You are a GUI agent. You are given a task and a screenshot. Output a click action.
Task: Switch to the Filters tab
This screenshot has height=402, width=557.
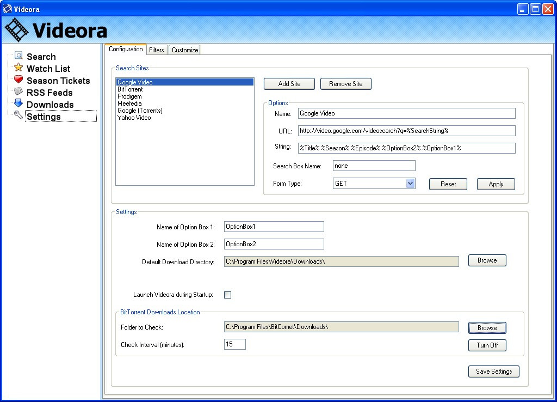pyautogui.click(x=156, y=50)
